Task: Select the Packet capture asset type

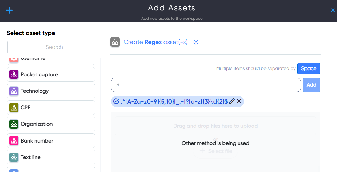Action: [x=51, y=74]
